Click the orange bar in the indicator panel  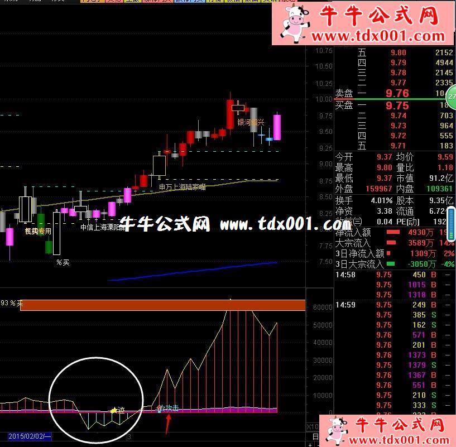[163, 305]
